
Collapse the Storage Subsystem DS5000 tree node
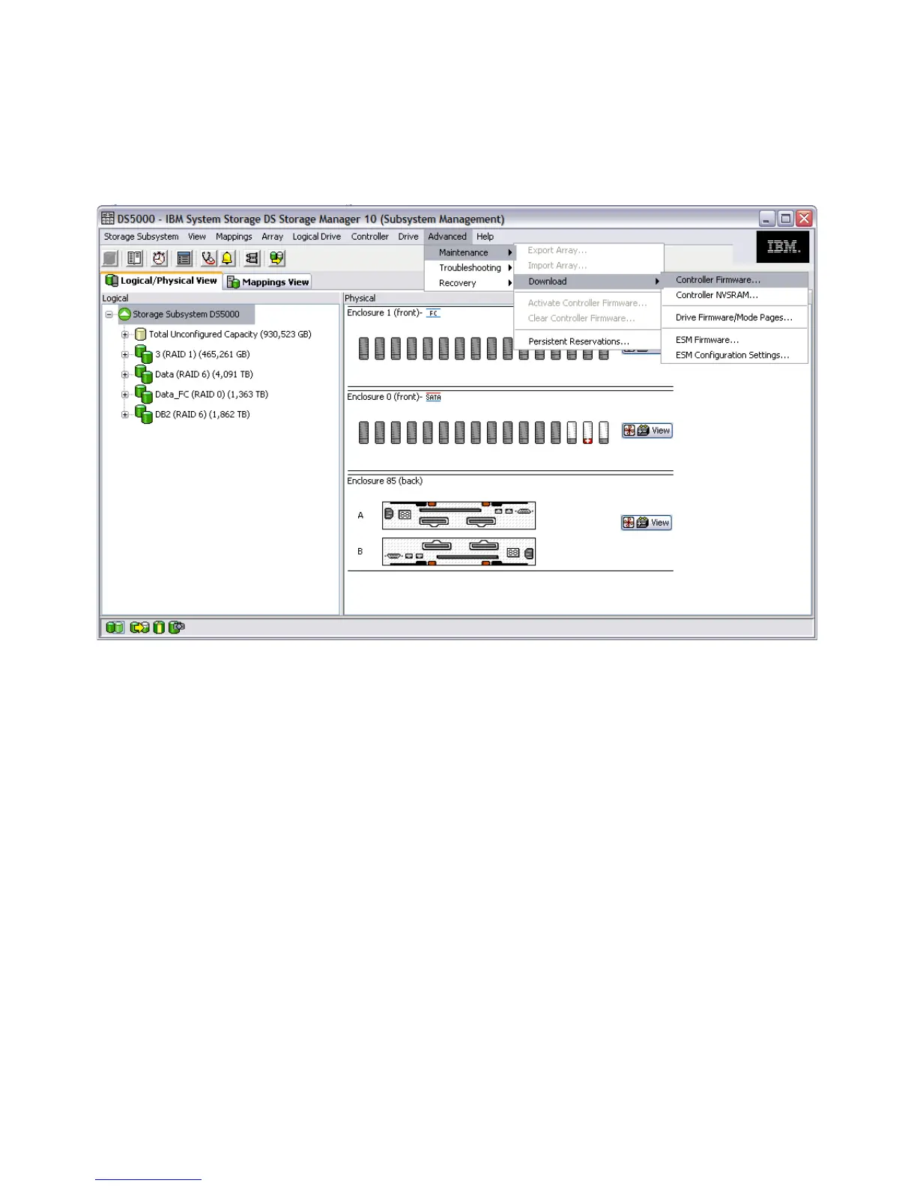(x=109, y=314)
